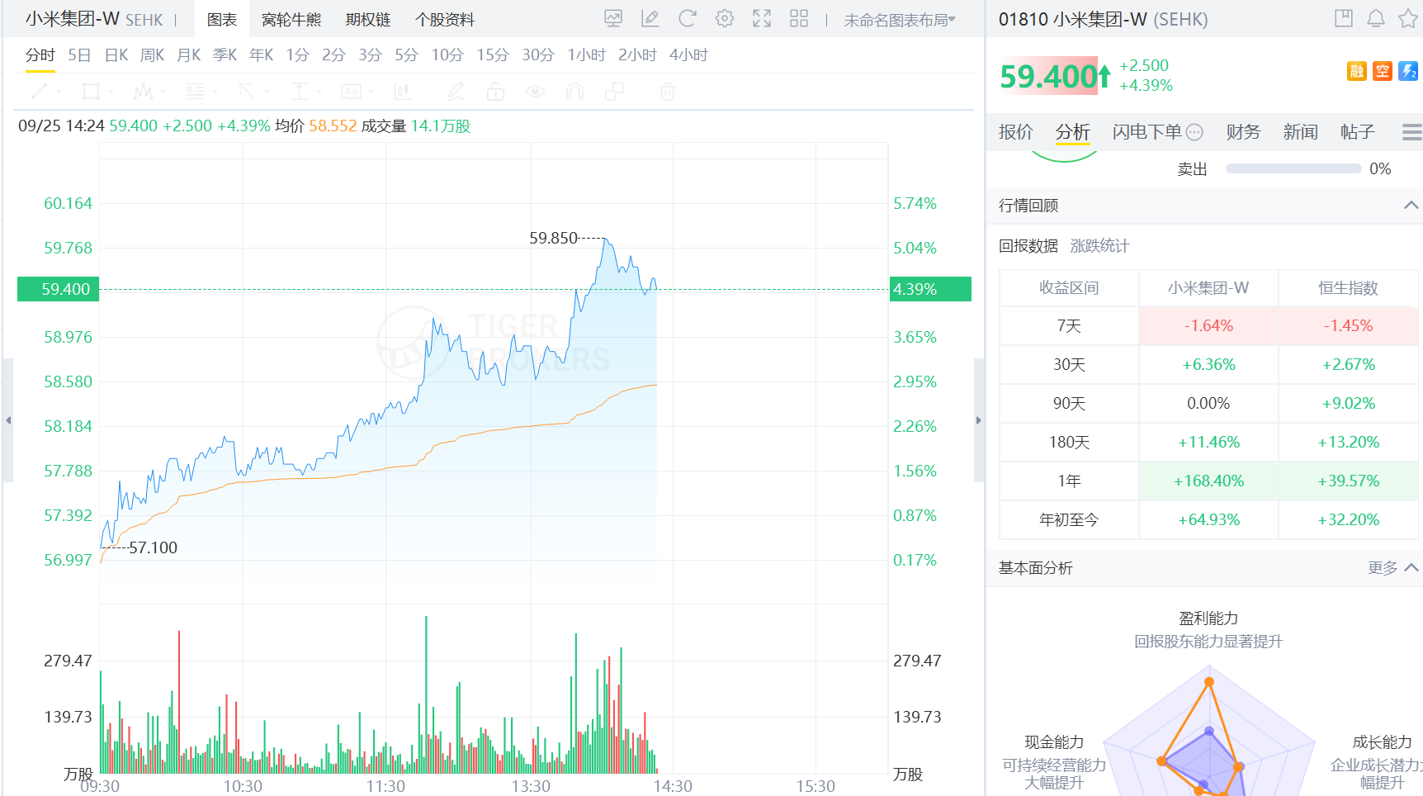This screenshot has height=796, width=1423.
Task: Enter fullscreen mode via expand icon
Action: pyautogui.click(x=761, y=18)
